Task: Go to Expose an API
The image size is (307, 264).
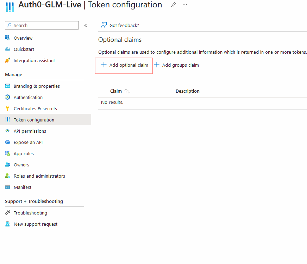Action: coord(28,142)
